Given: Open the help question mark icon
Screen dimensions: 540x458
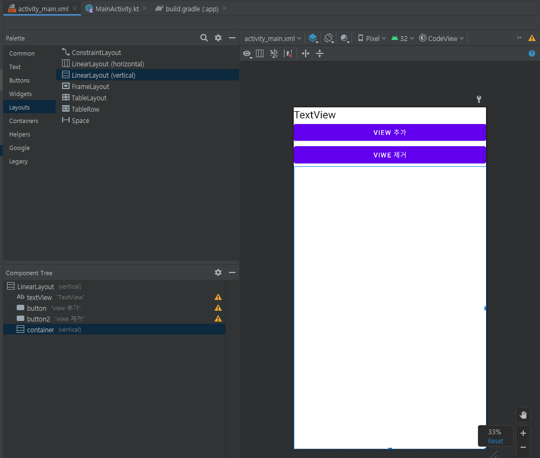Looking at the screenshot, I should [532, 53].
